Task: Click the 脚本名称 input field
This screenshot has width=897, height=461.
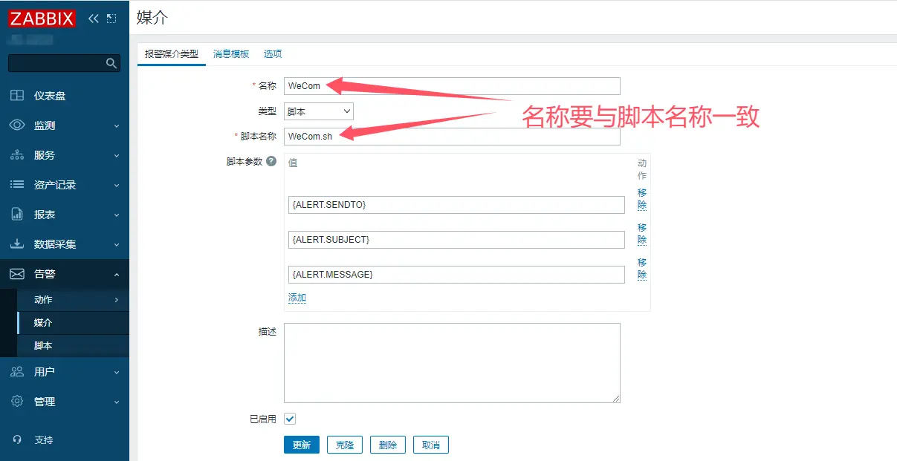Action: tap(452, 137)
